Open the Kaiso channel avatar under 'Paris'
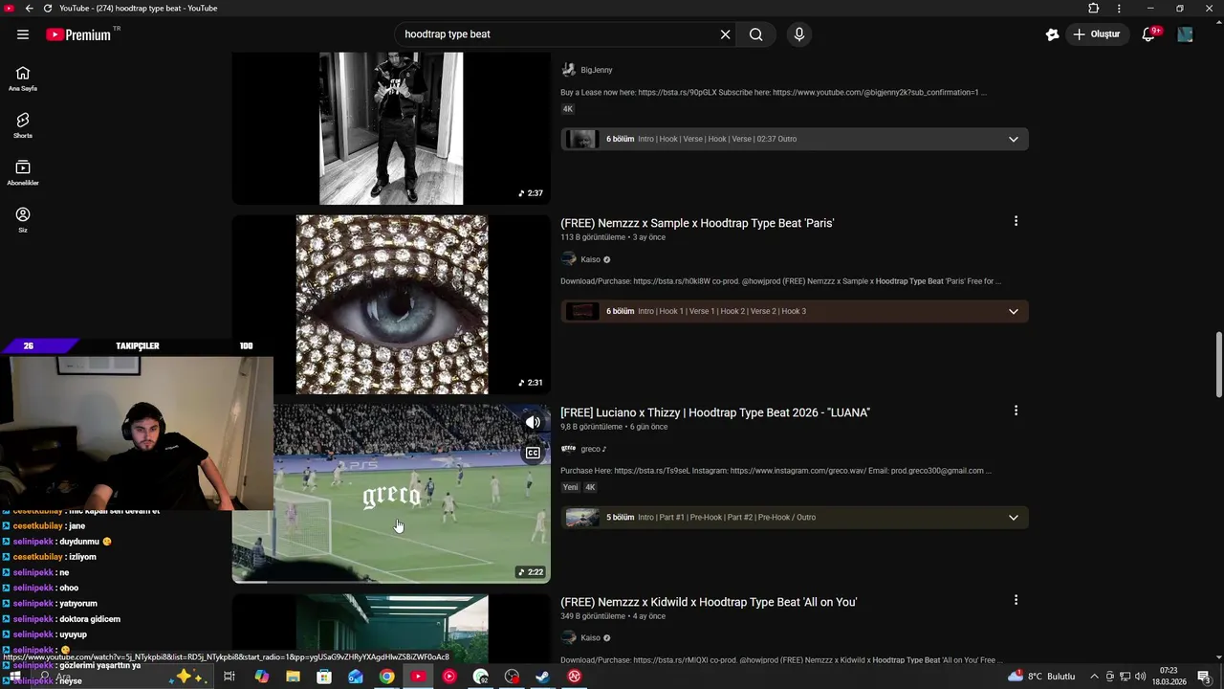 click(x=569, y=259)
